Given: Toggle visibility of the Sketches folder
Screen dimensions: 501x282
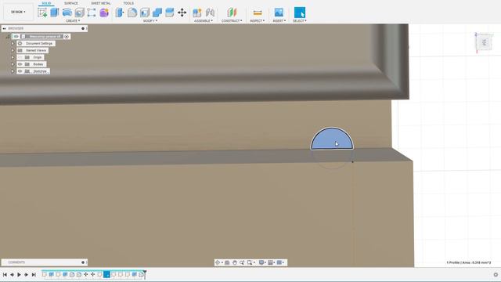Looking at the screenshot, I should [20, 71].
